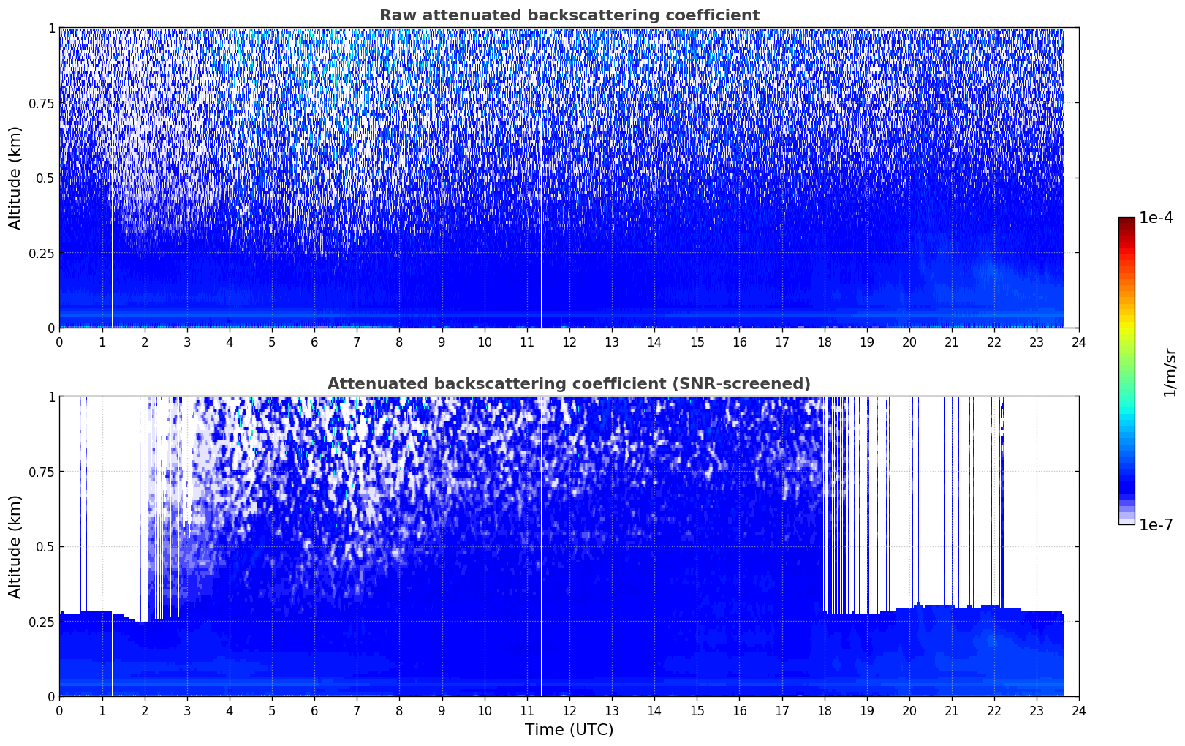Click the '3' time tick under bottom plot
Viewport: 1185px width, 746px height.
point(187,710)
